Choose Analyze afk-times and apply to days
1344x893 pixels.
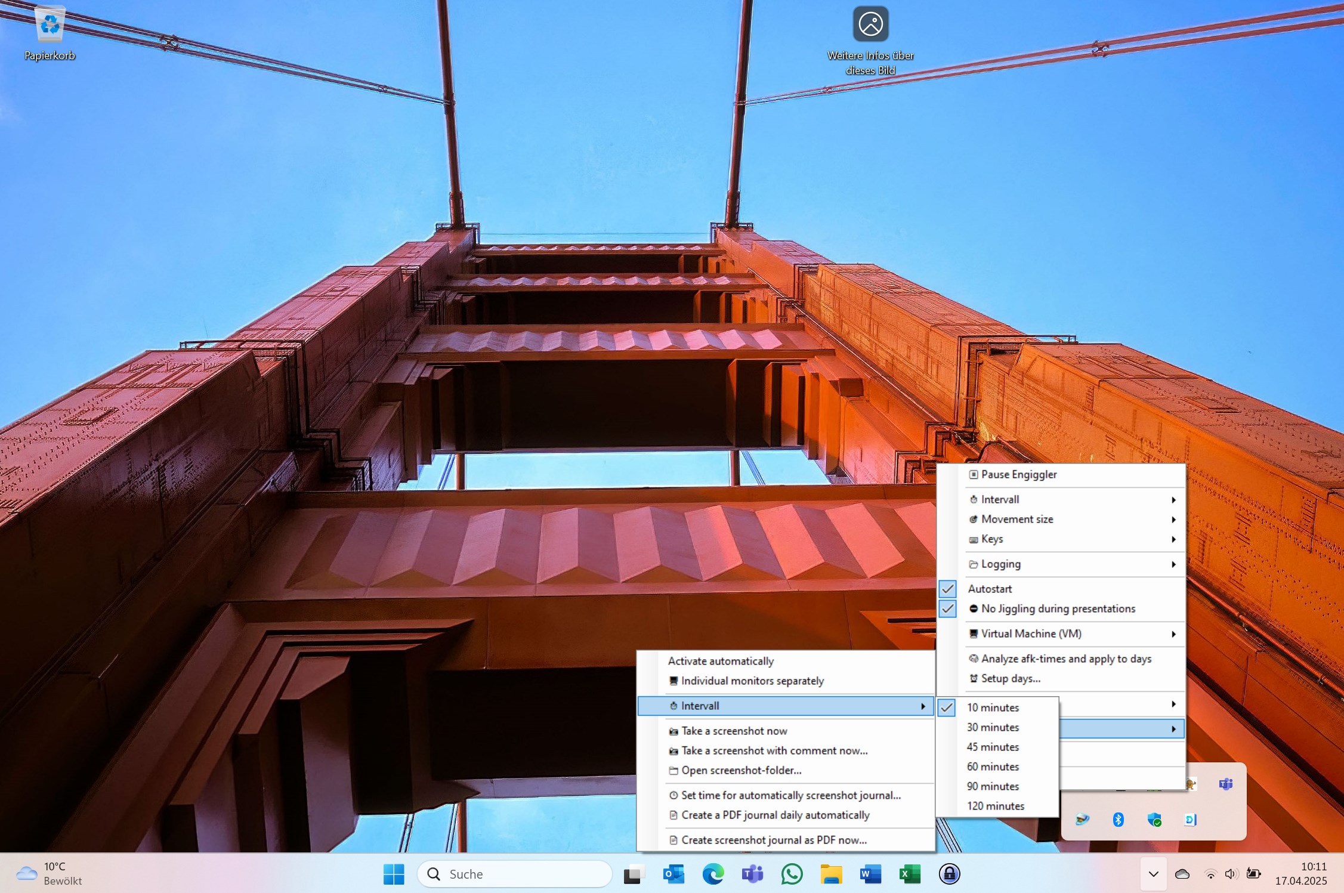coord(1061,659)
